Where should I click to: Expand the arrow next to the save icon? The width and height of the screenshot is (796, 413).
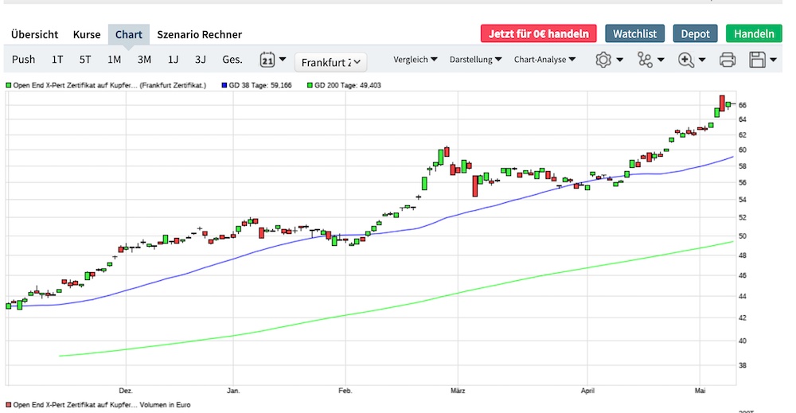tap(773, 60)
